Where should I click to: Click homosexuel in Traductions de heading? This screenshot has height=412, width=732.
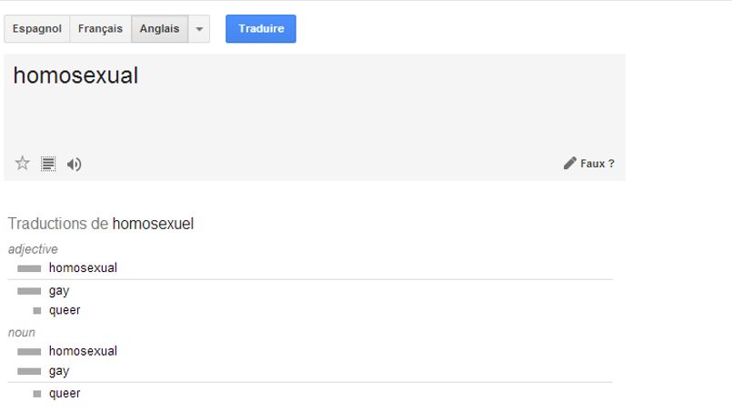click(x=153, y=224)
